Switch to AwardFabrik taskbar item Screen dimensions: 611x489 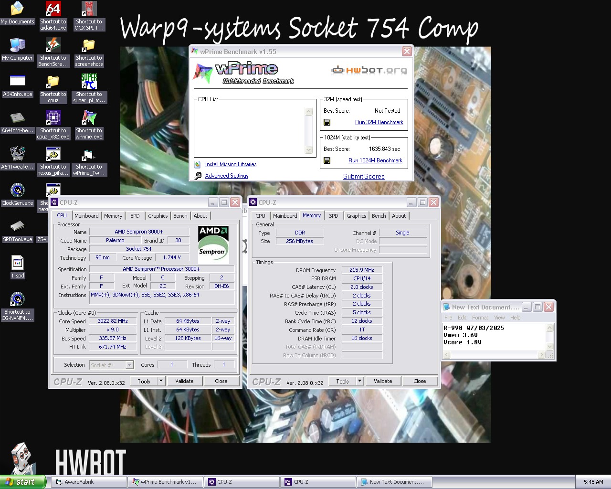89,482
